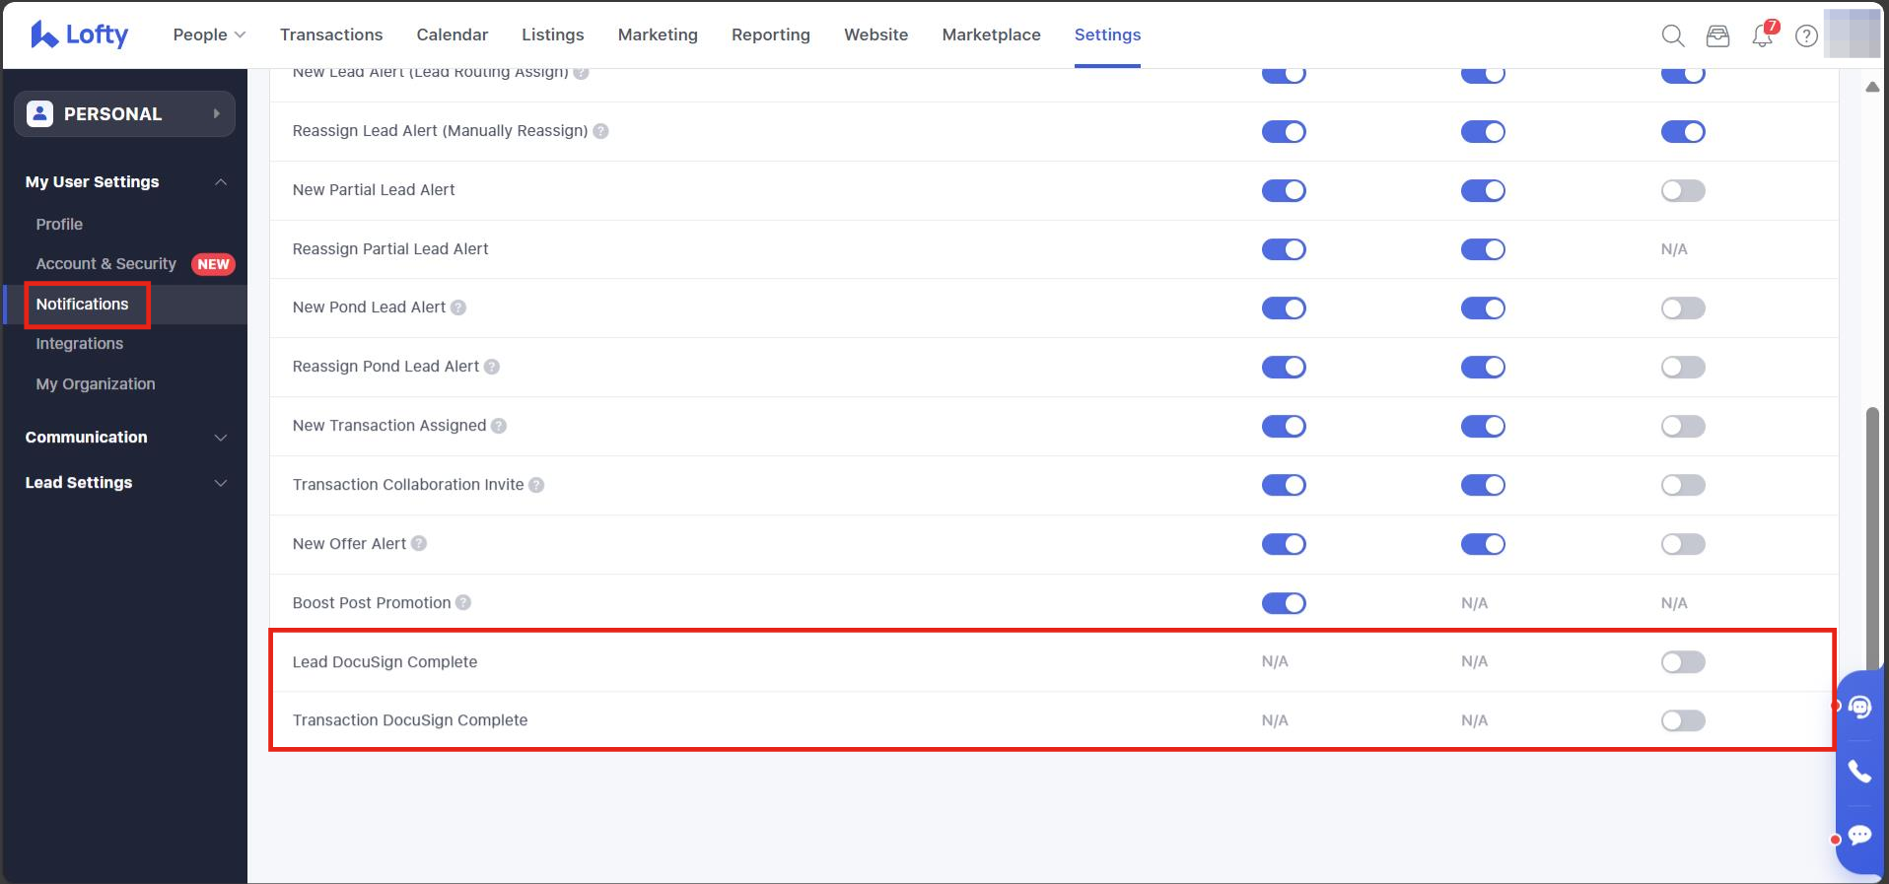This screenshot has width=1889, height=884.
Task: Click help icon beside New Pond Lead Alert
Action: pos(458,307)
